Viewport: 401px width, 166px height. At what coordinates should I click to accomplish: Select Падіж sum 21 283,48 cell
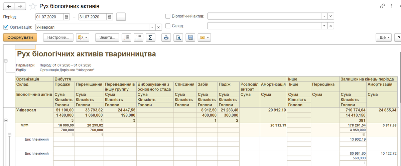[229, 110]
